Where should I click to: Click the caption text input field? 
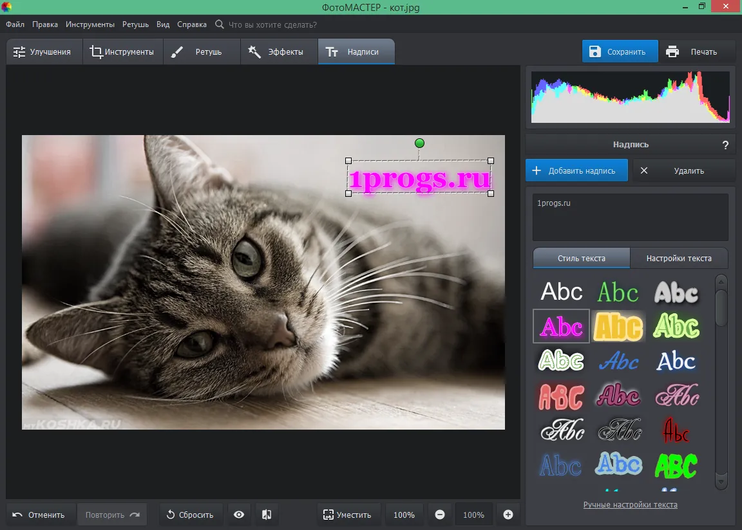[631, 217]
